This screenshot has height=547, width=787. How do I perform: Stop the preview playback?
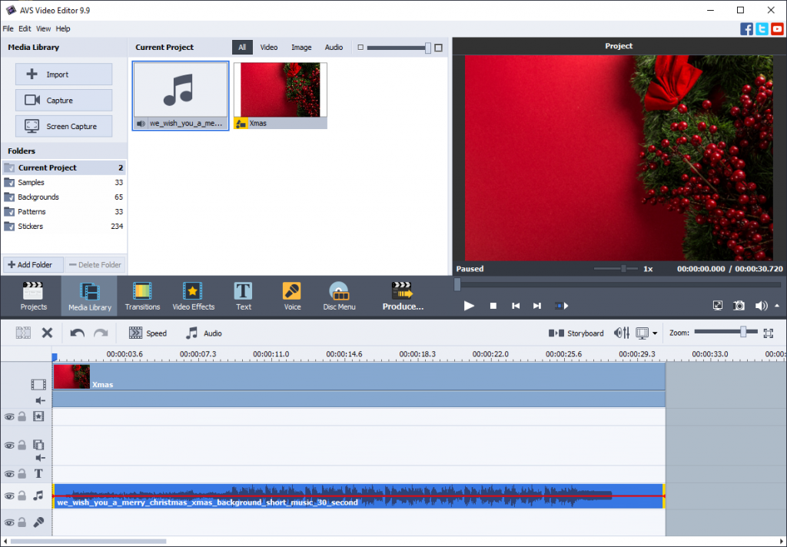click(x=493, y=306)
